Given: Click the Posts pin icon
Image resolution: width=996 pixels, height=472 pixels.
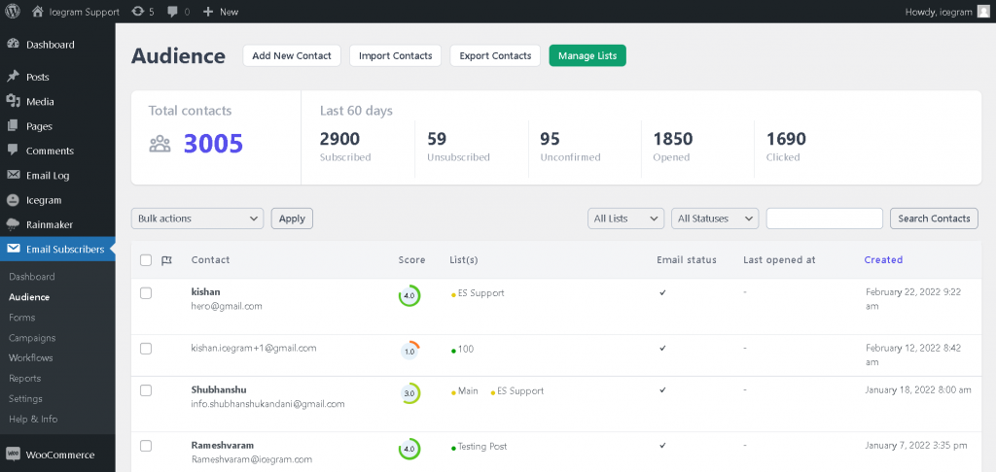Looking at the screenshot, I should pyautogui.click(x=13, y=77).
